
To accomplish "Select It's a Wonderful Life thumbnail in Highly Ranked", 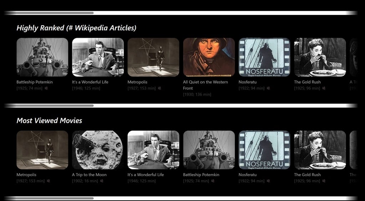I will tap(98, 57).
